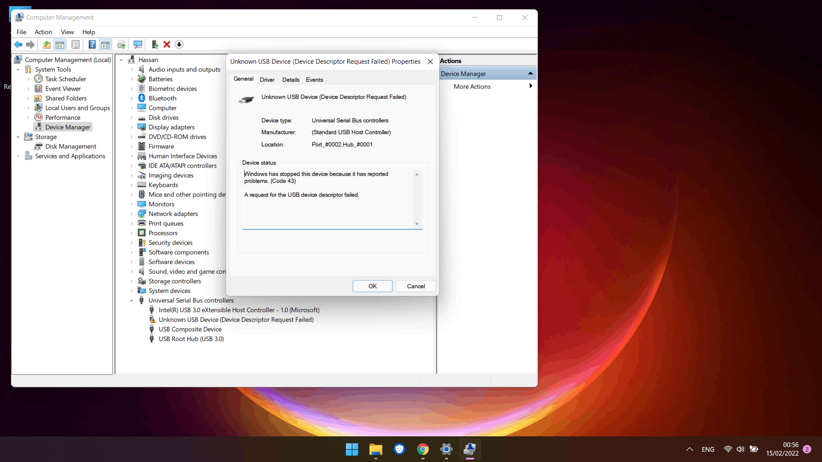The image size is (822, 462).
Task: Collapse the Universal Serial Bus controllers node
Action: (132, 300)
